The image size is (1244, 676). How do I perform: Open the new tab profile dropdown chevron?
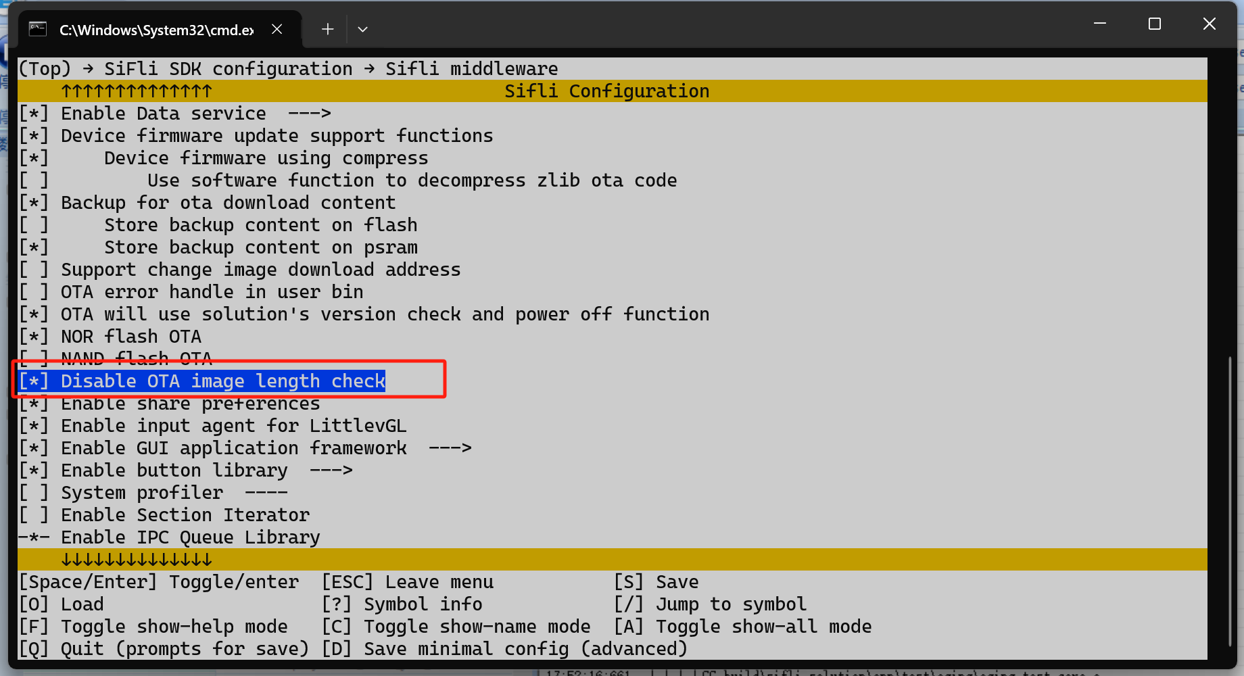click(362, 29)
